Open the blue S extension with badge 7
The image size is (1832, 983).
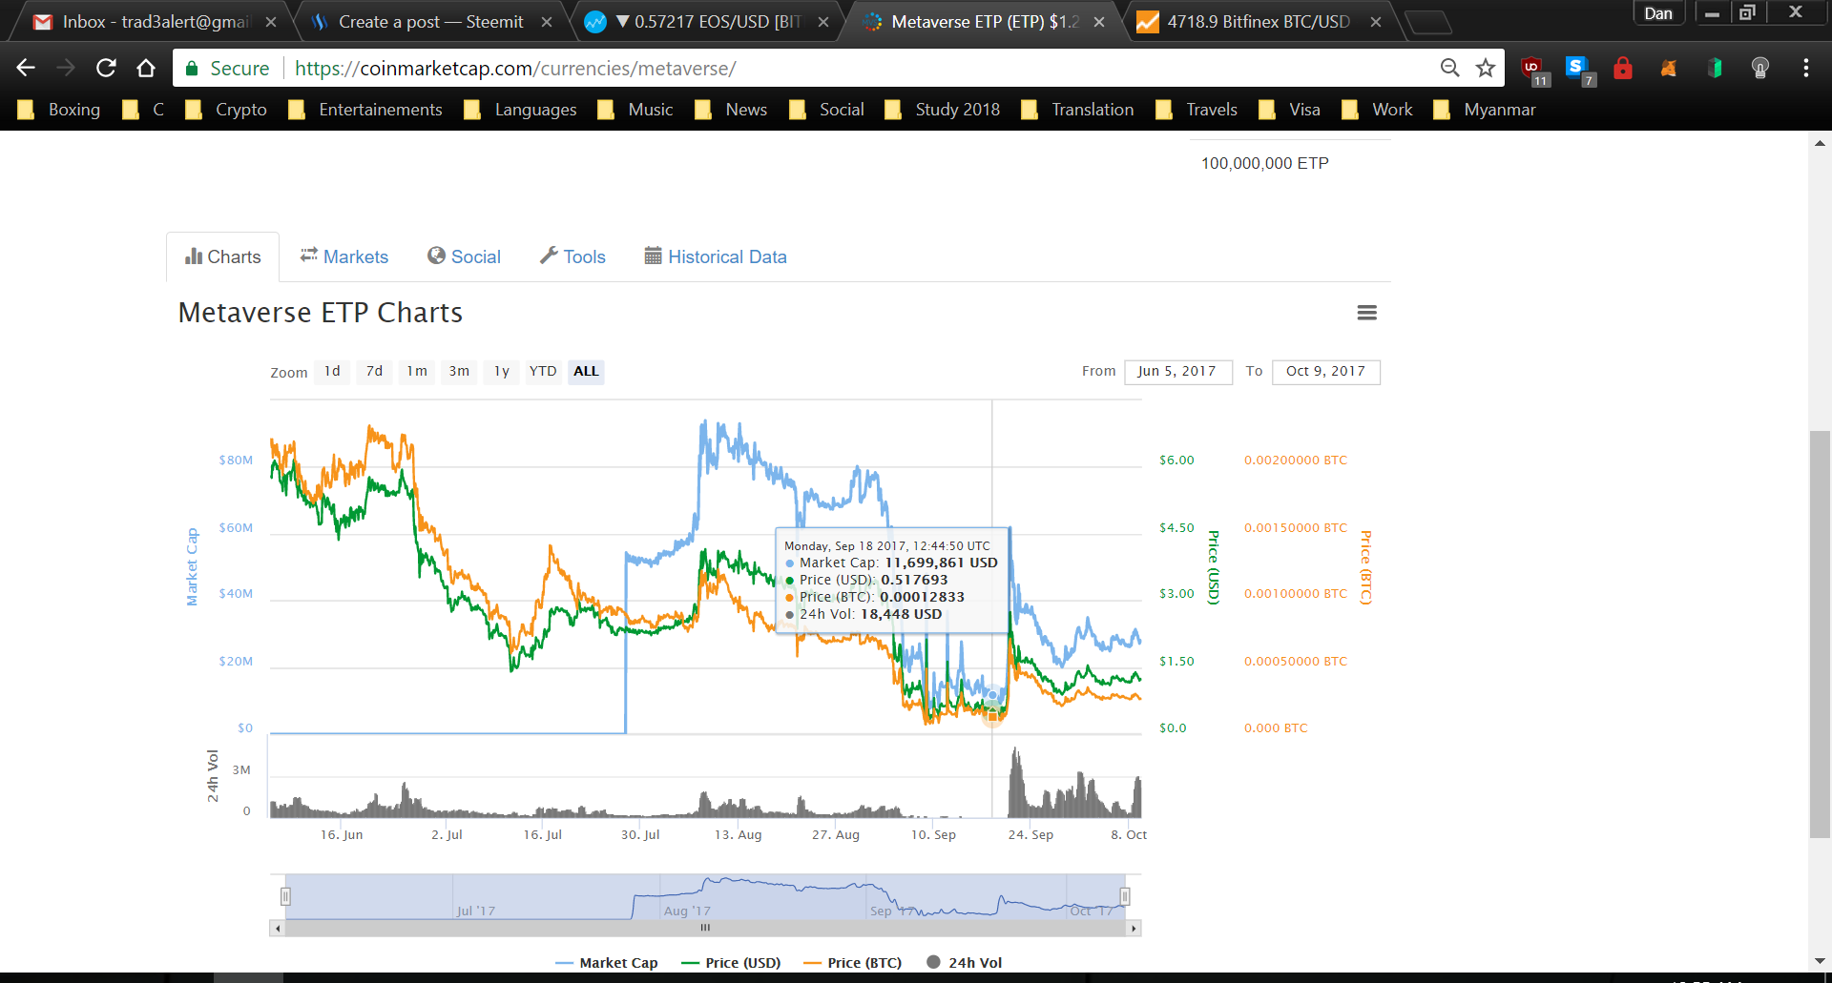click(x=1579, y=70)
